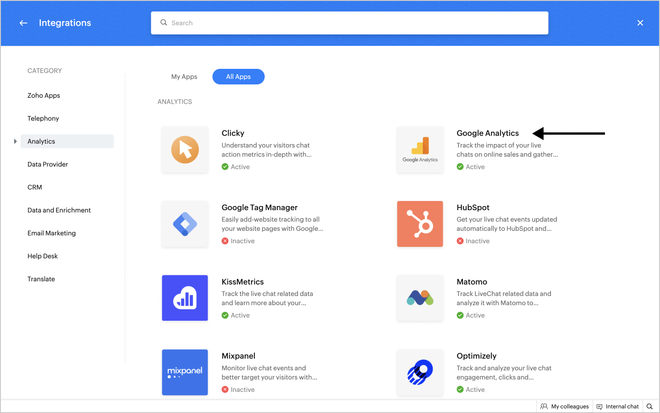Image resolution: width=660 pixels, height=413 pixels.
Task: Click Google Tag Manager's red Inactive icon
Action: pyautogui.click(x=225, y=241)
